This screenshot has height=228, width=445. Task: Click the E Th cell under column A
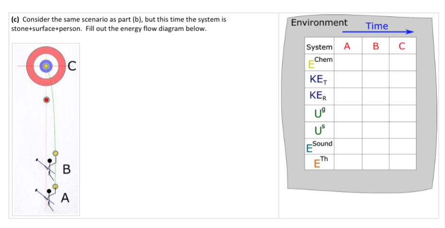[x=348, y=162]
